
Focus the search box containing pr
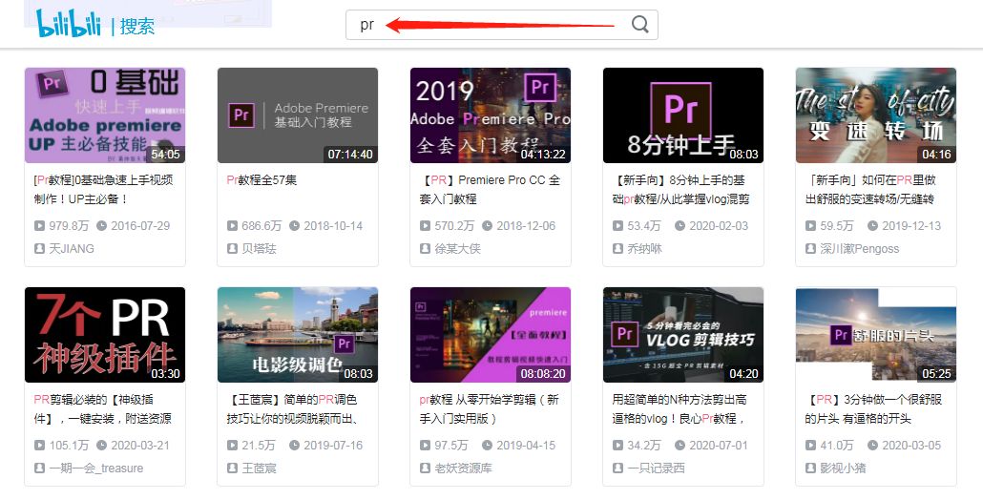(x=502, y=25)
